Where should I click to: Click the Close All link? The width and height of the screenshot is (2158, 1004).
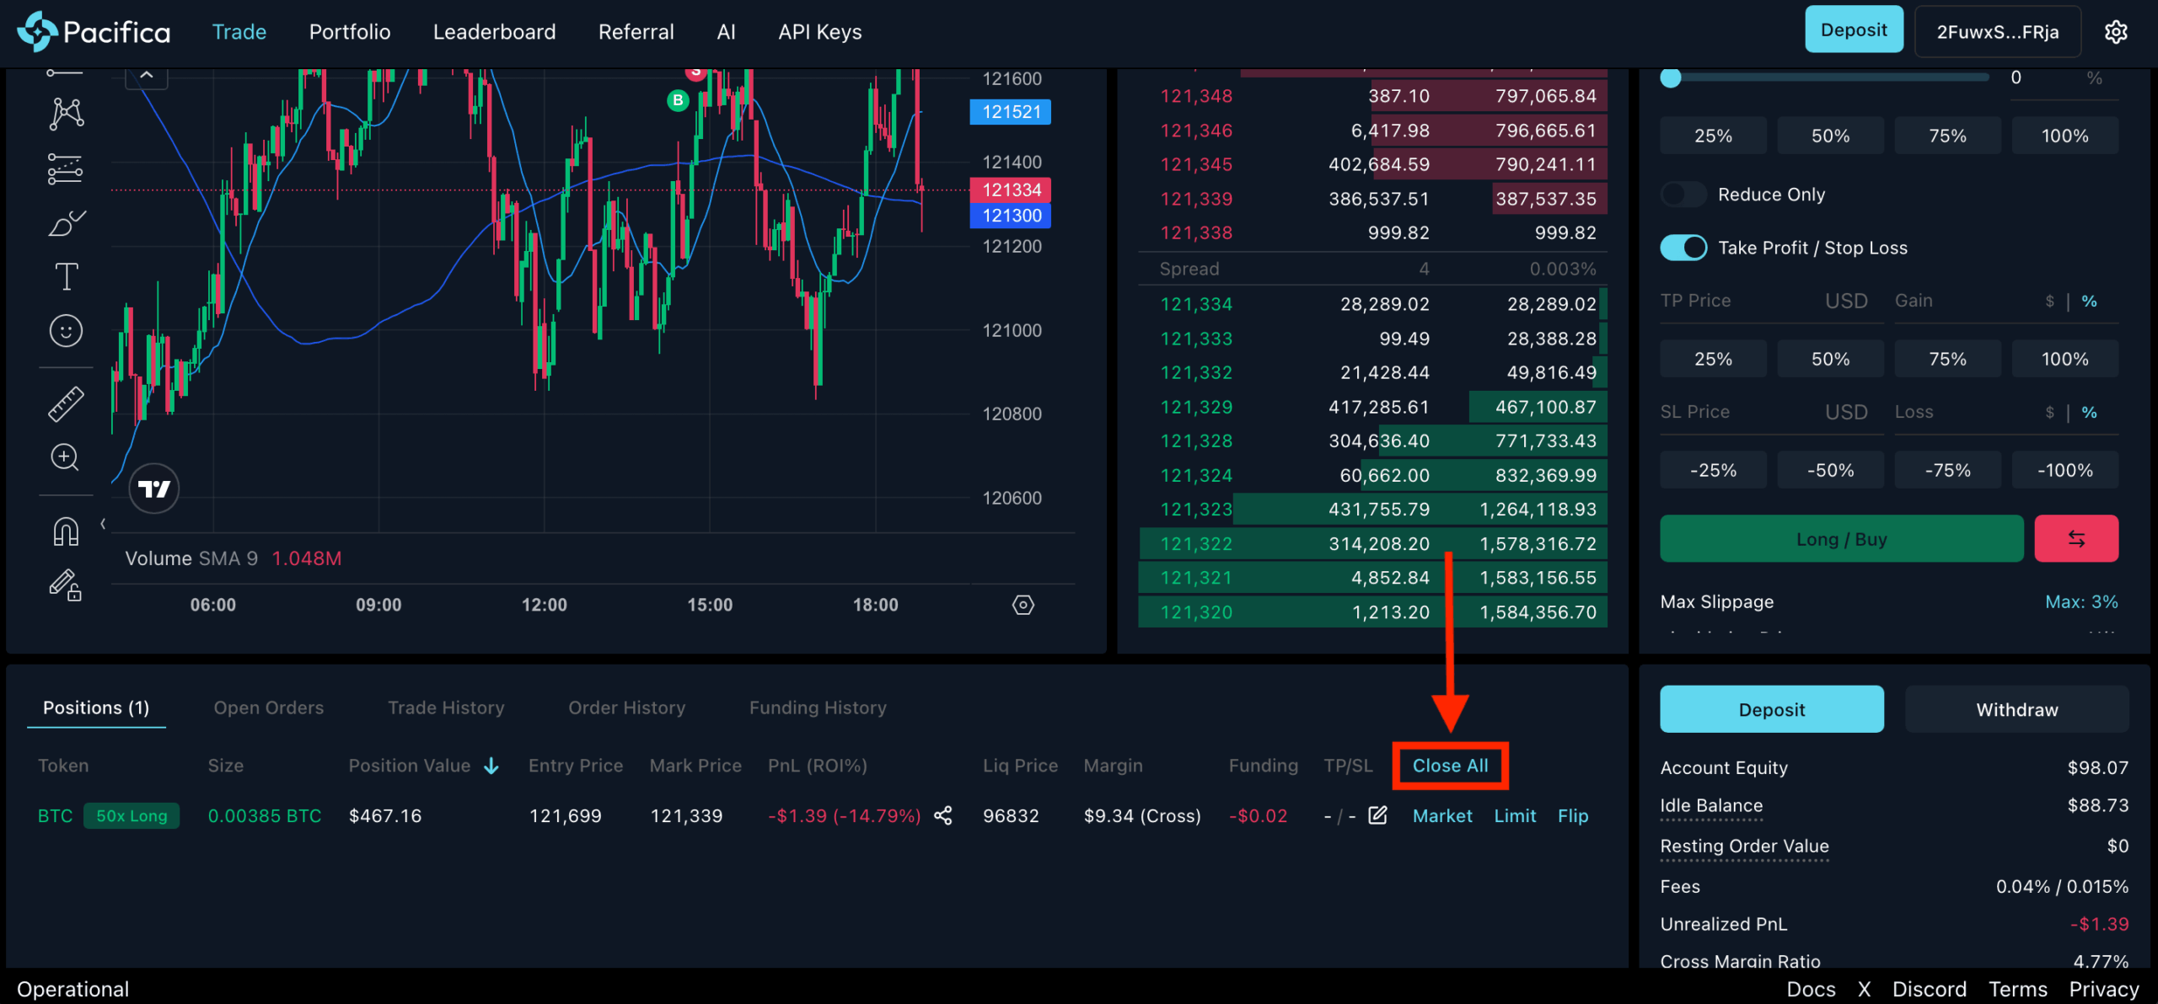(x=1450, y=766)
